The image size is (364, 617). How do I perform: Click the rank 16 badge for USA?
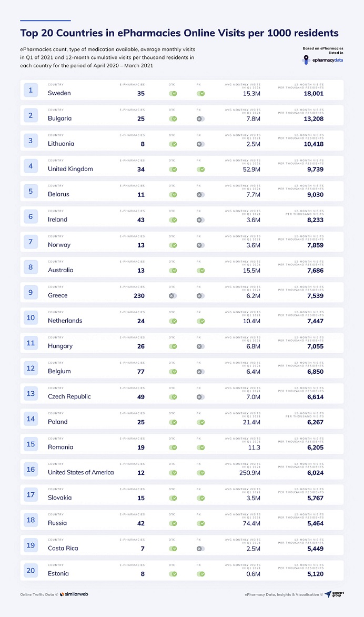(31, 470)
